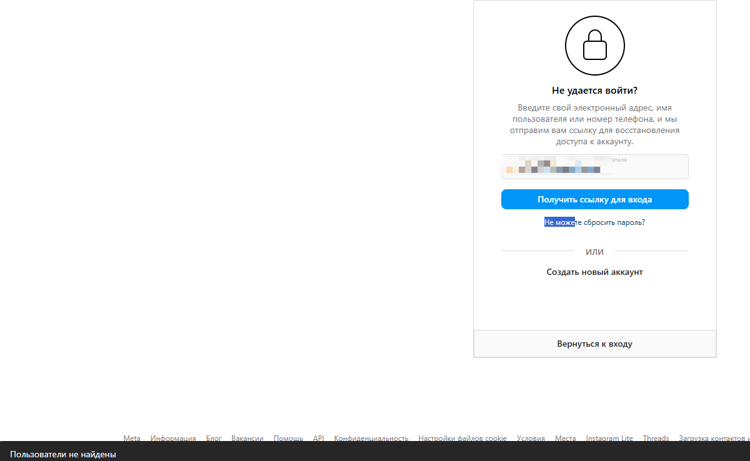Viewport: 750px width, 461px height.
Task: Open the "Информация" footer link
Action: click(x=173, y=439)
